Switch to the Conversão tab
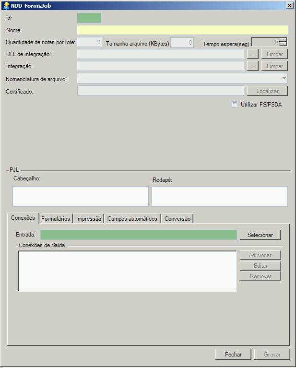This screenshot has width=296, height=368. point(178,219)
